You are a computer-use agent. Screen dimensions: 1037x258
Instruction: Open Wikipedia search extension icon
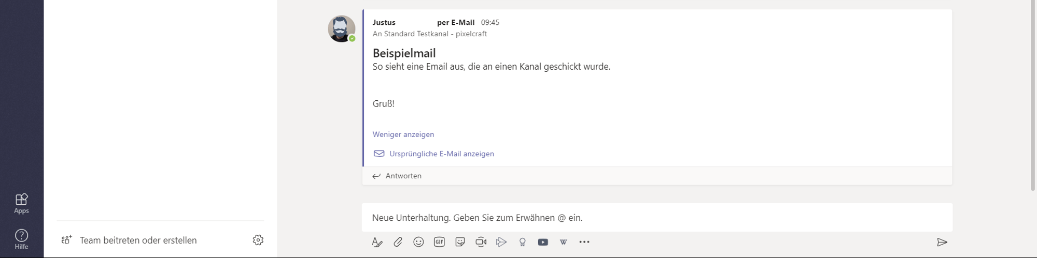coord(564,242)
